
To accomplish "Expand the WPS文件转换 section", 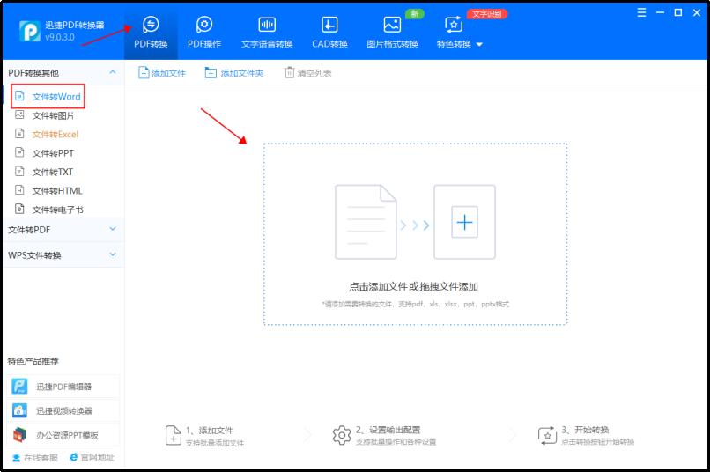I will pyautogui.click(x=112, y=254).
